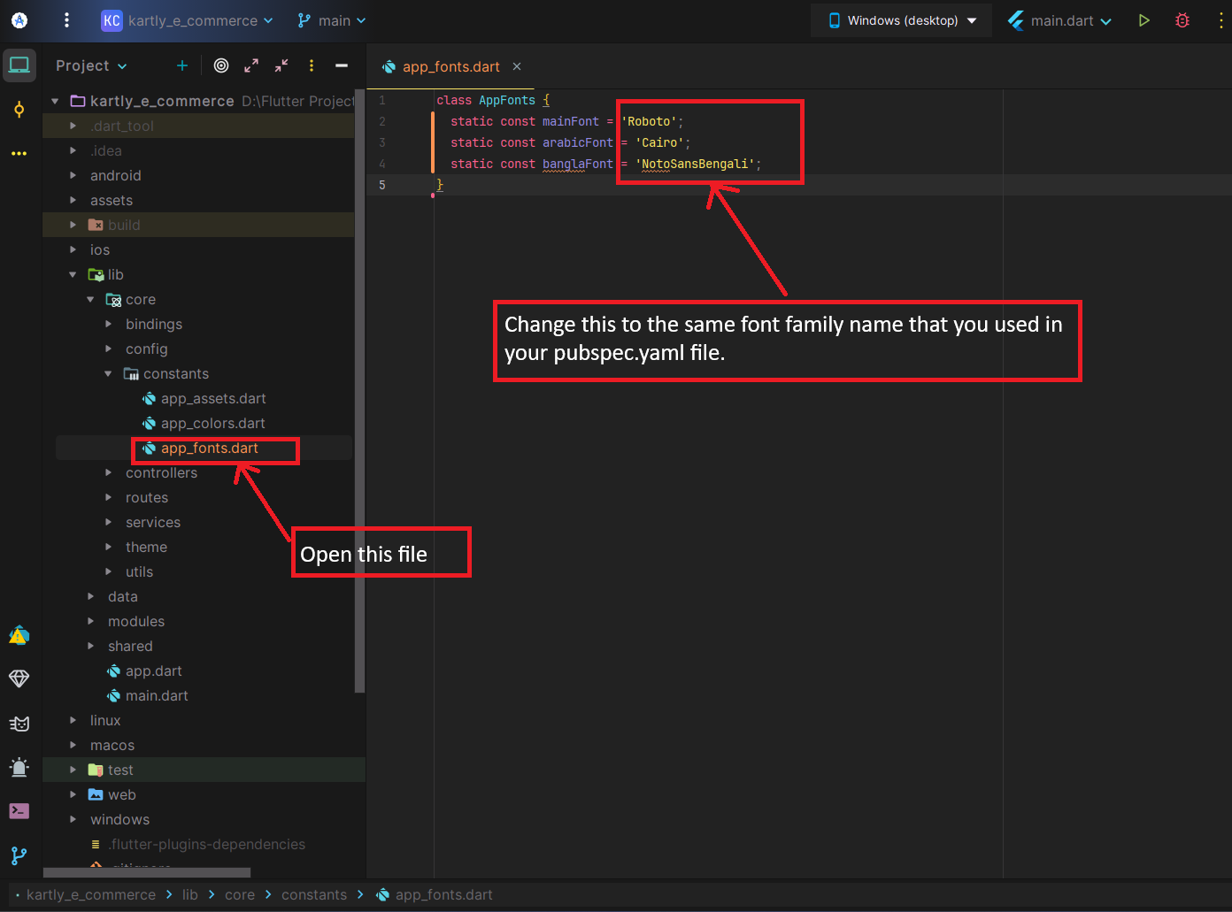Screen dimensions: 1232x912
Task: Click the Select Opened File target icon
Action: [x=221, y=65]
